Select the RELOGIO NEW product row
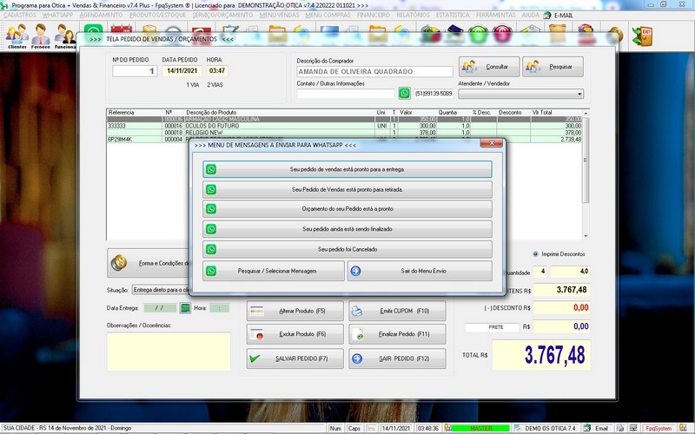This screenshot has height=434, width=695. point(344,133)
